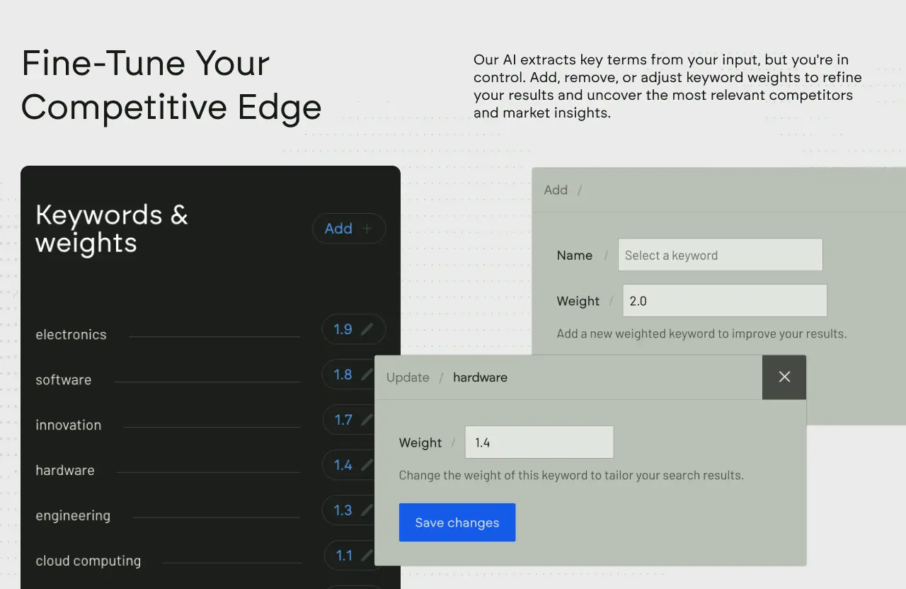Open the hardware weight edit pencil
906x589 pixels.
coord(367,465)
